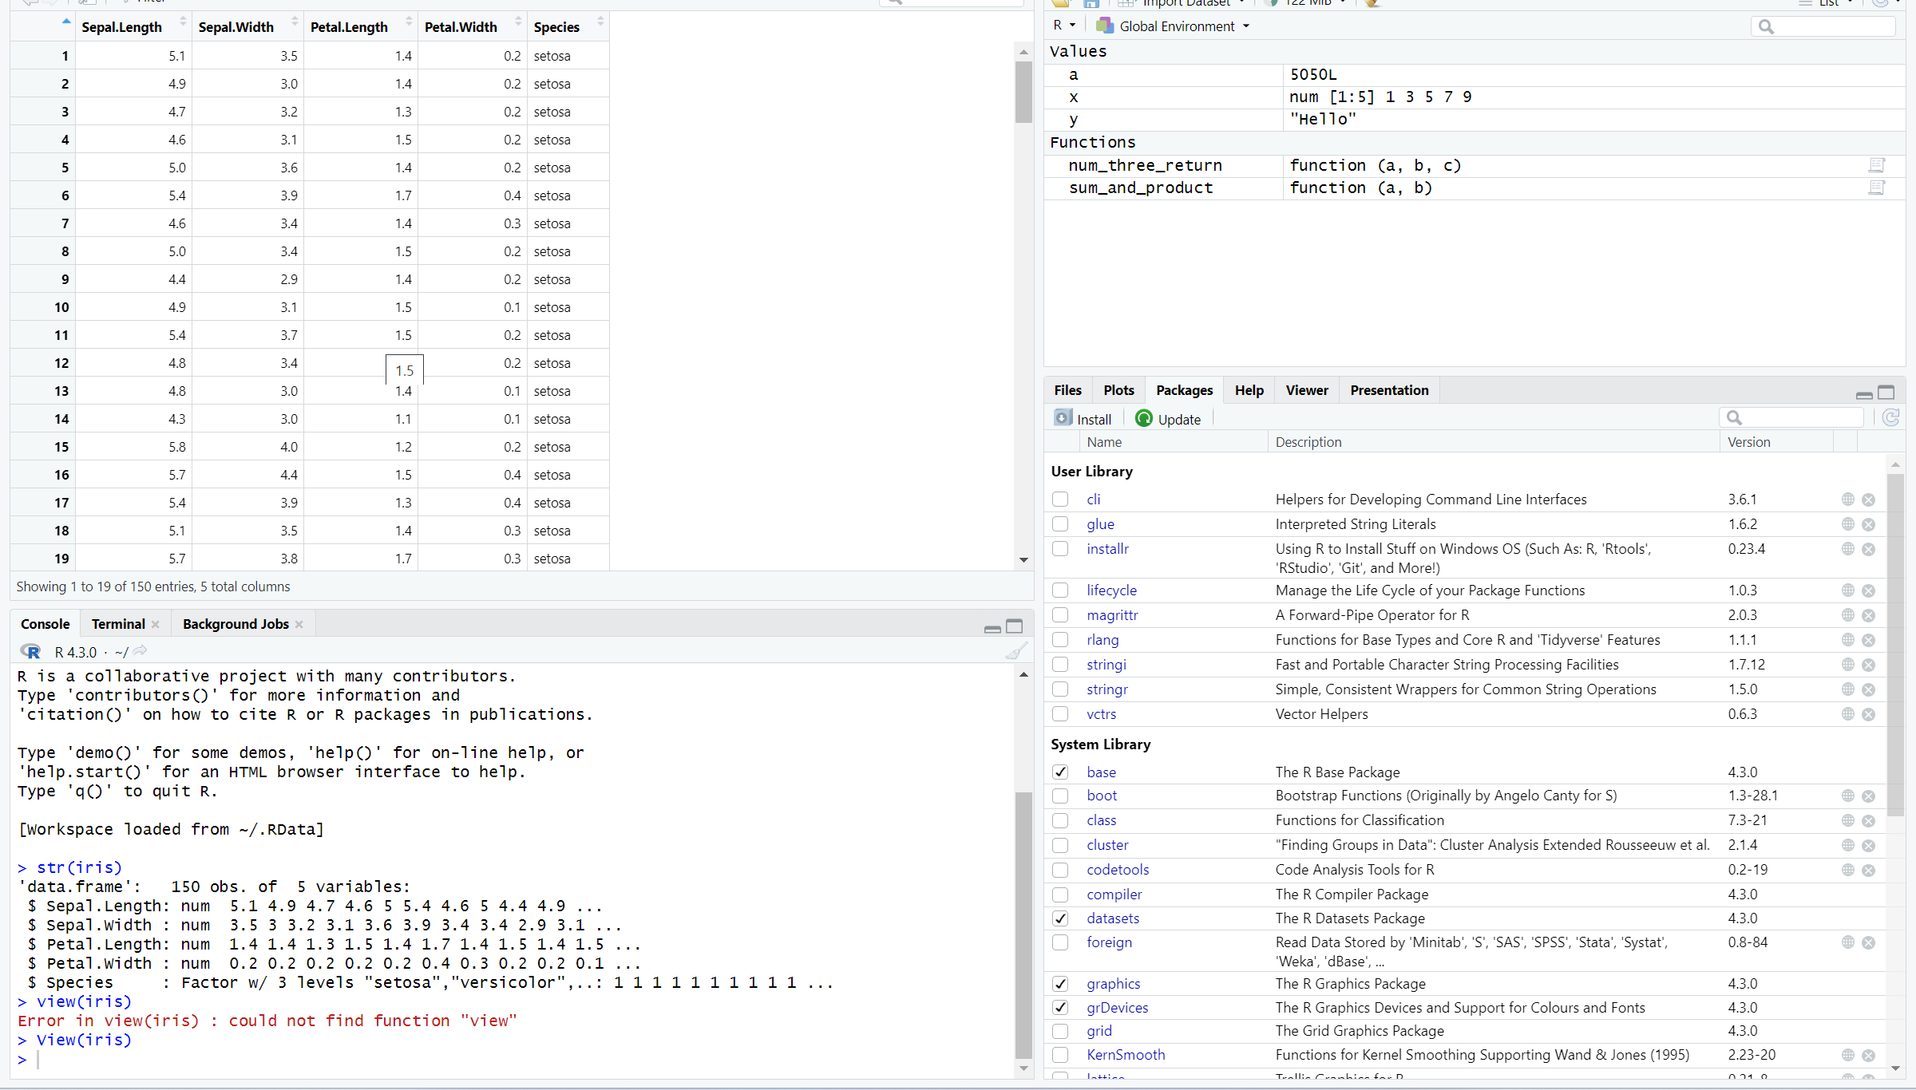Remove the cli package via its X icon
The width and height of the screenshot is (1916, 1090).
click(1869, 500)
